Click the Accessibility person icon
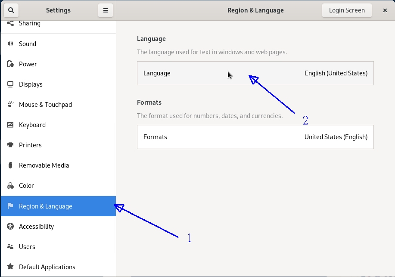The width and height of the screenshot is (395, 277). 10,227
